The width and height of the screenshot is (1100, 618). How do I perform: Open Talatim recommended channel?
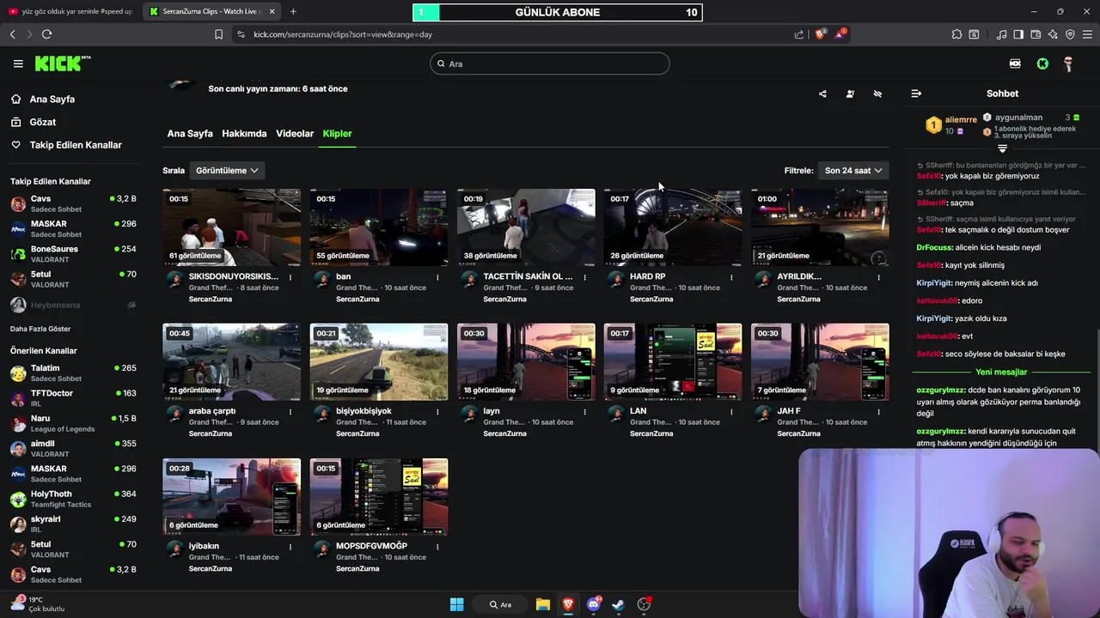tap(73, 373)
